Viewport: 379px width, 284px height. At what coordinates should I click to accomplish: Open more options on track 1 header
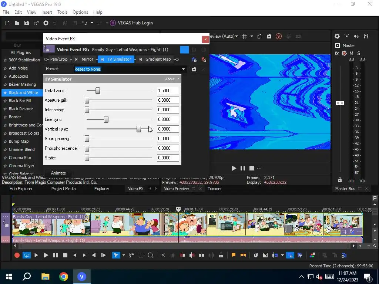click(6, 217)
